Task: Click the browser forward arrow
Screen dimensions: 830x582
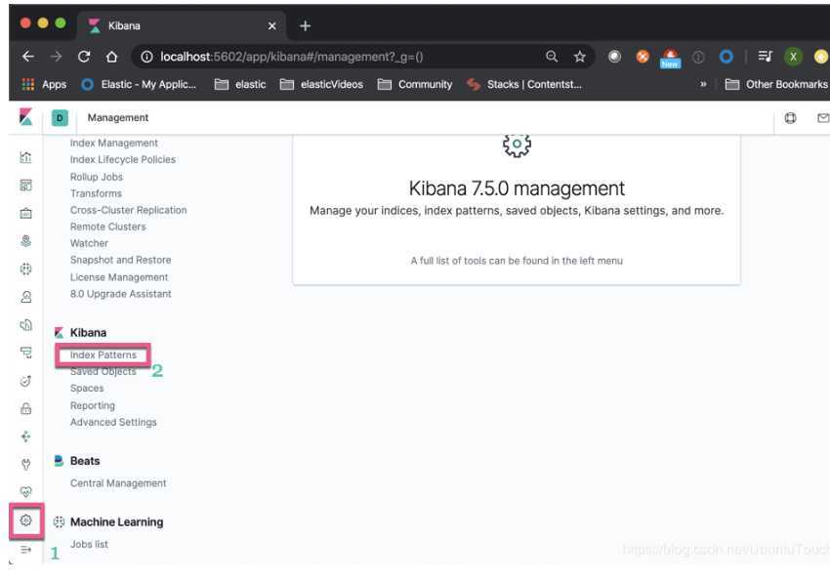Action: tap(56, 57)
